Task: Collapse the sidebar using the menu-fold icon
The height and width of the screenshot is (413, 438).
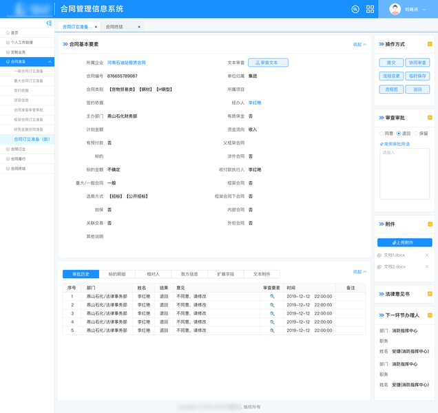Action: 49,23
